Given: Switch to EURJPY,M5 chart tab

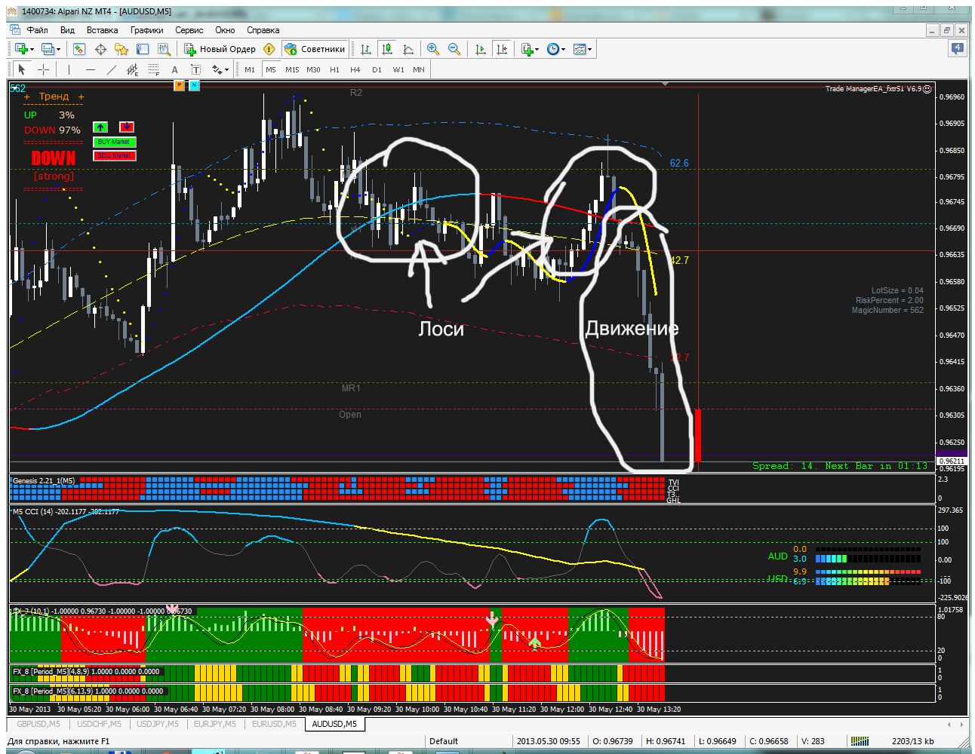Looking at the screenshot, I should tap(215, 724).
